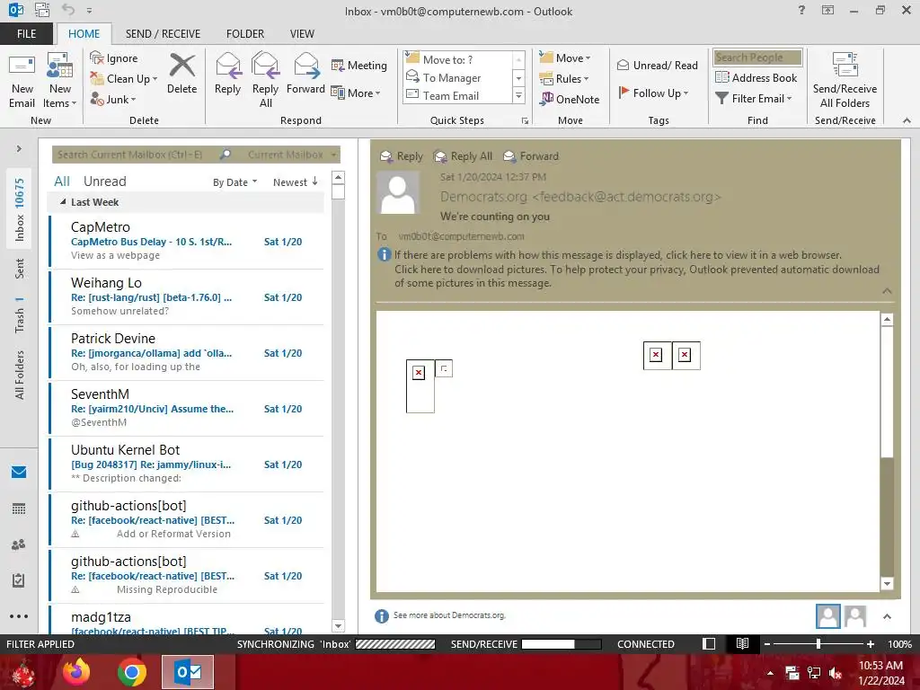This screenshot has height=690, width=920.
Task: Click 'See more about Democrats.org'
Action: [449, 615]
